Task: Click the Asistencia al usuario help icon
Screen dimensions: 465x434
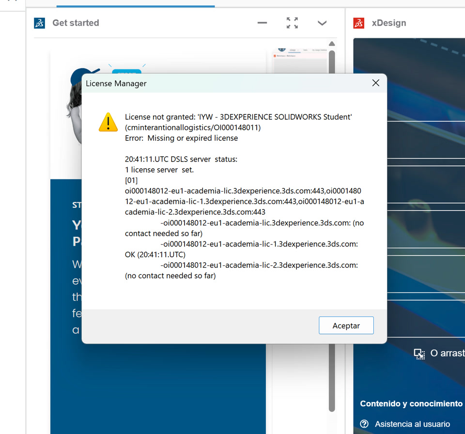Action: pos(364,424)
